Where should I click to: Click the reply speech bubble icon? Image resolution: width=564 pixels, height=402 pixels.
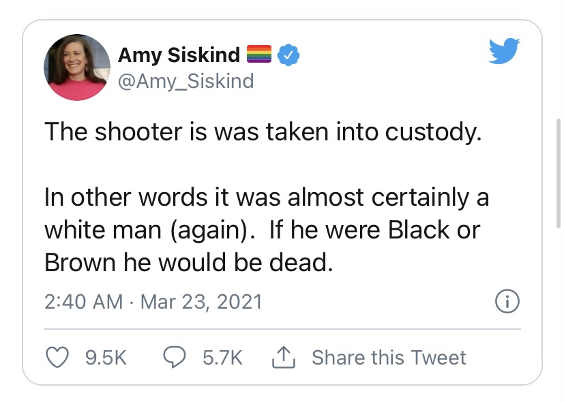tap(173, 358)
